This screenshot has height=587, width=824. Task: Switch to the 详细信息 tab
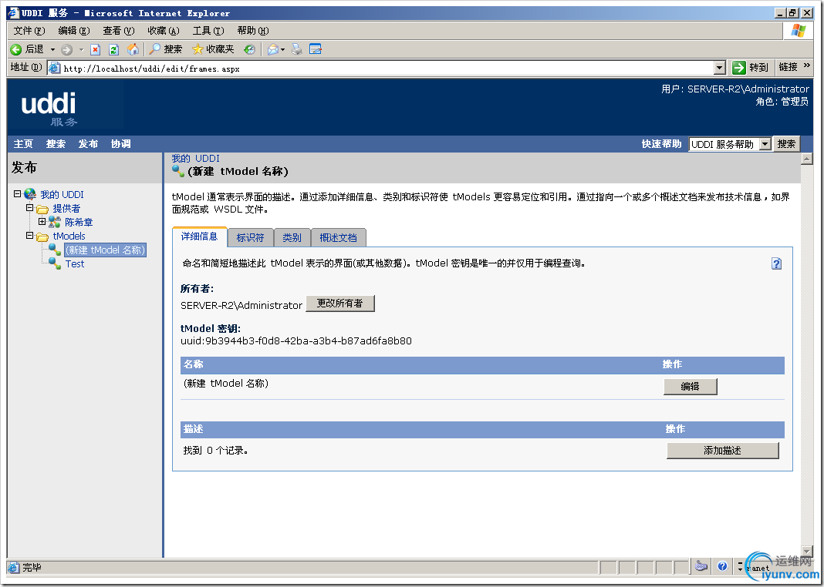pyautogui.click(x=199, y=236)
